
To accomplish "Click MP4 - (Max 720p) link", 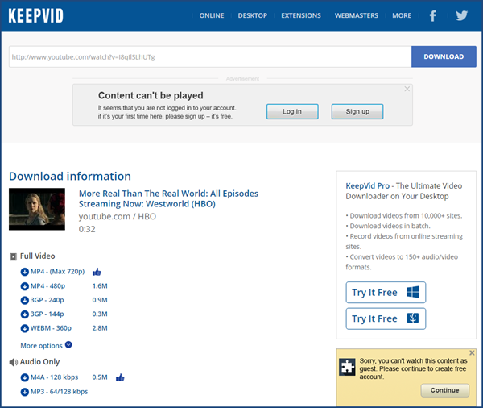I will point(58,272).
